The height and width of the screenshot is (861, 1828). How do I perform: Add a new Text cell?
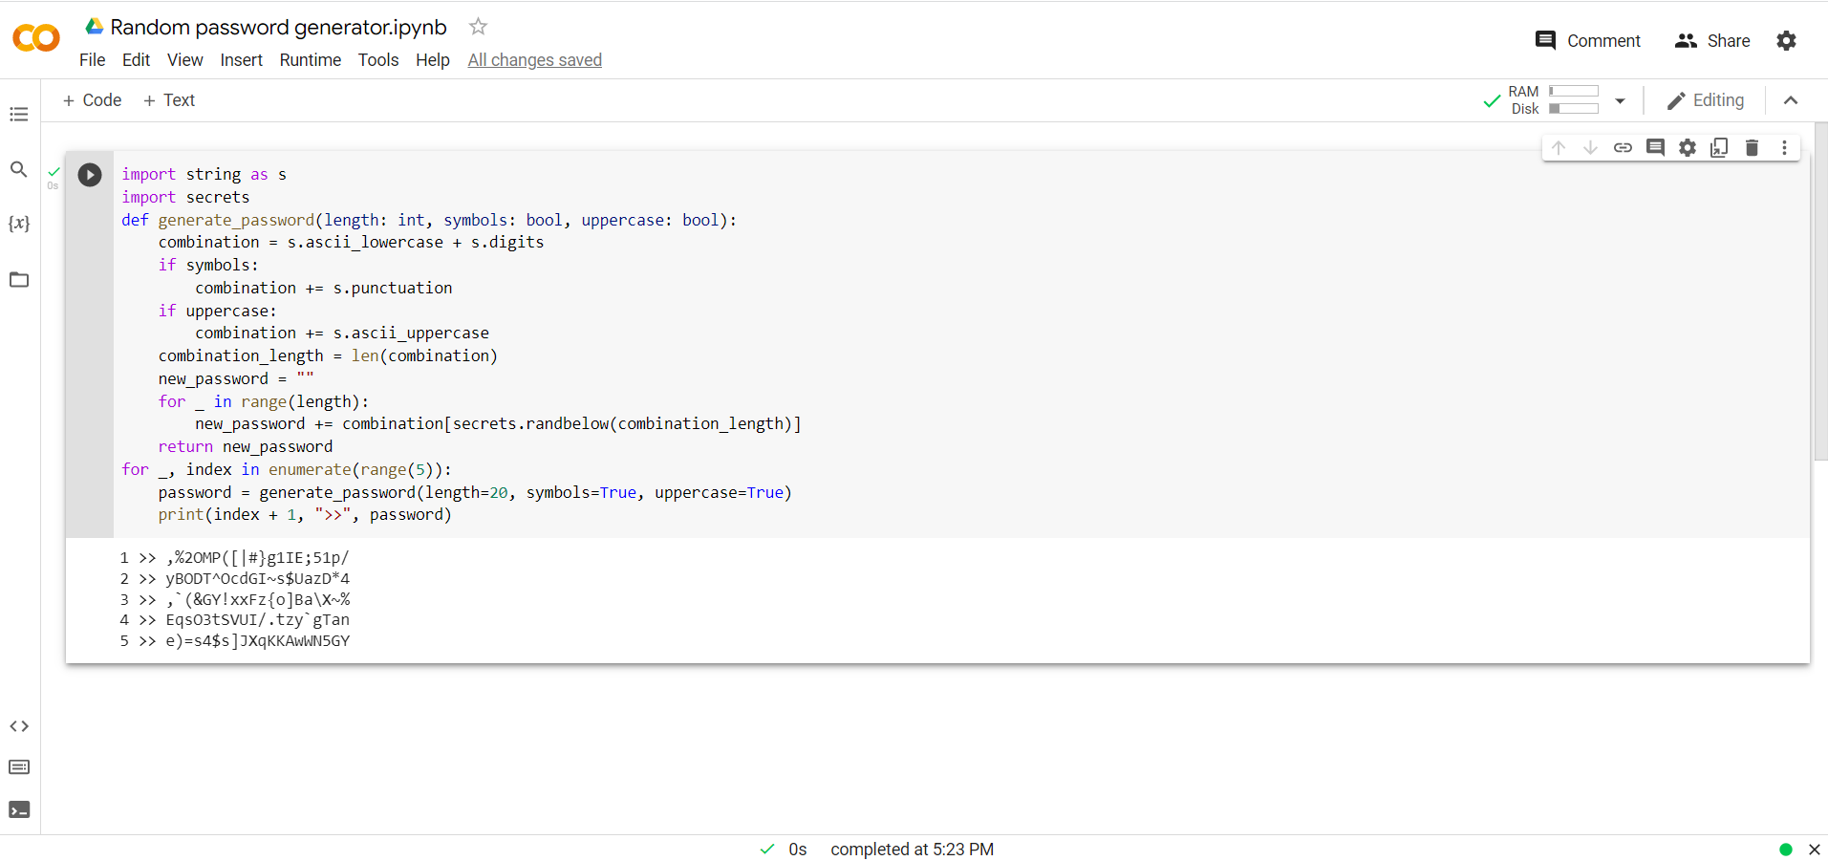(169, 100)
